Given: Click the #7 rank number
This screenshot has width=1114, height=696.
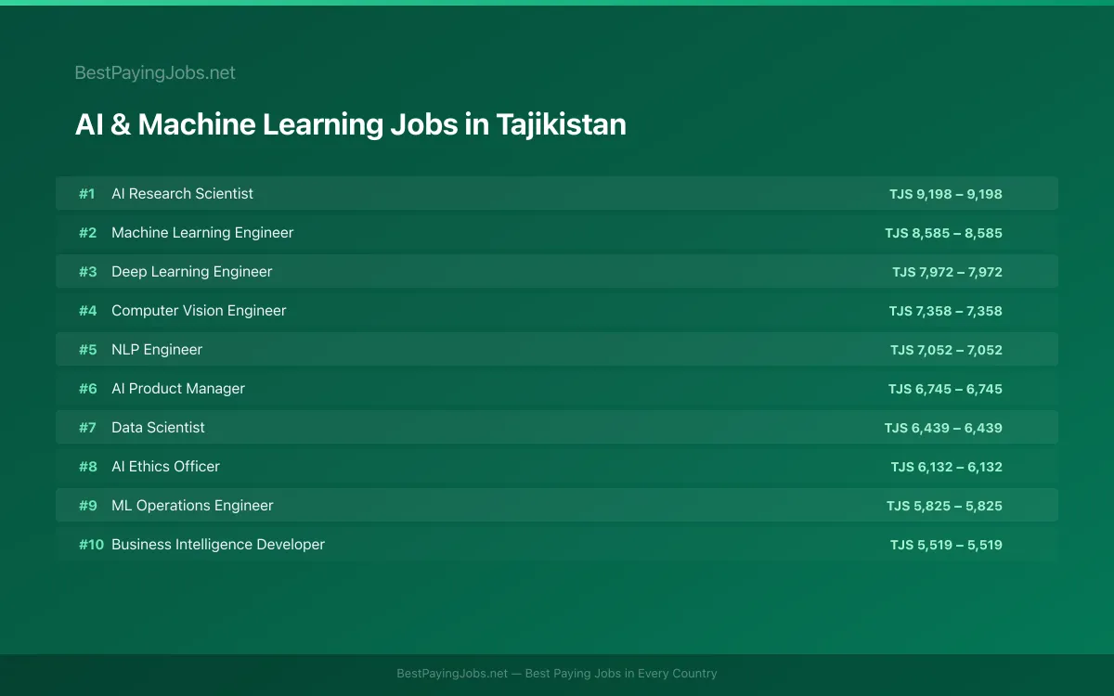Looking at the screenshot, I should click(x=87, y=428).
